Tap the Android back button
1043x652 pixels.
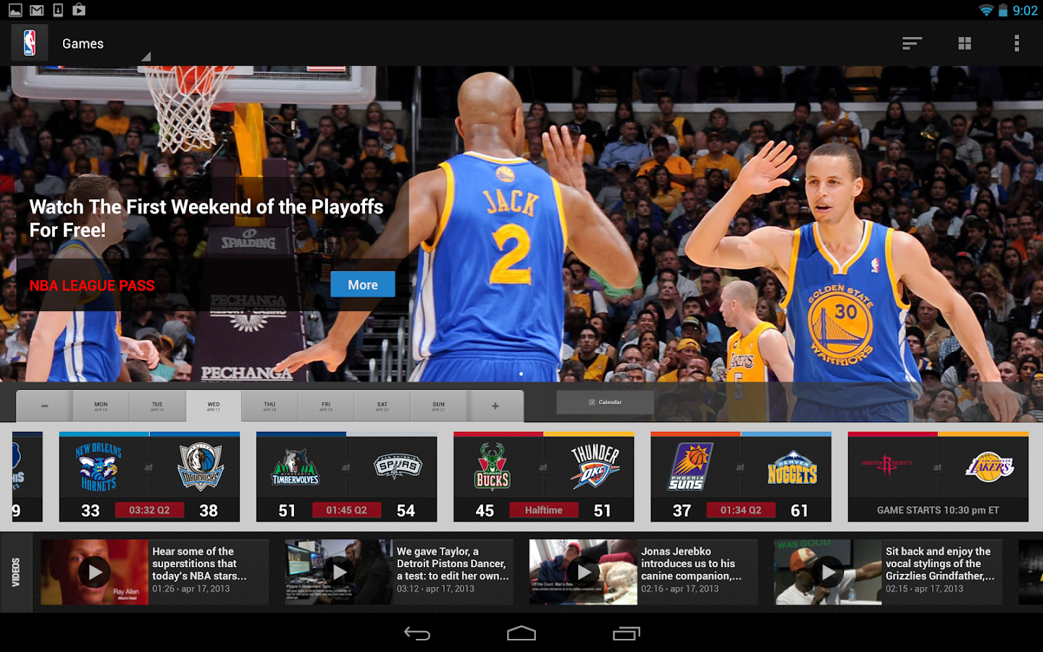point(417,634)
